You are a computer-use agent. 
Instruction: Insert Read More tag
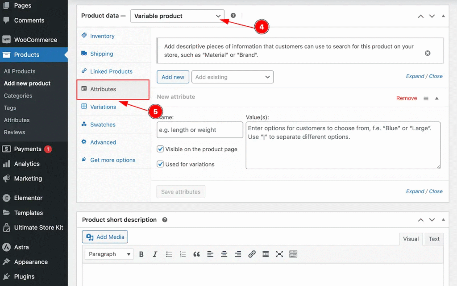[x=266, y=254]
